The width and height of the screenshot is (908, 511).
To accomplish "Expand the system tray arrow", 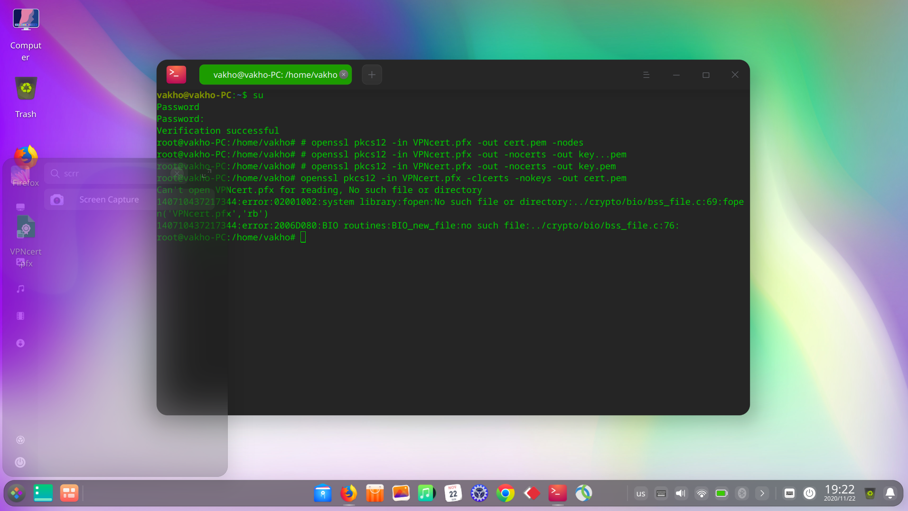I will tap(762, 493).
